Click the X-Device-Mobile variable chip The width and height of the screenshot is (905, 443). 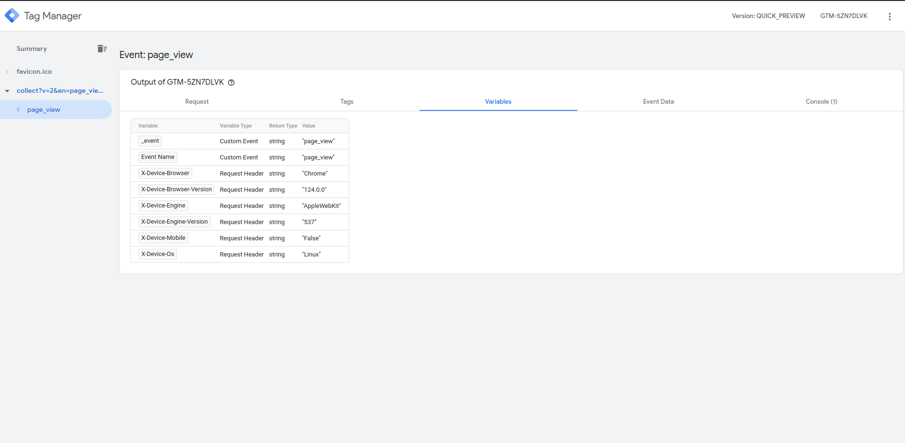coord(163,237)
